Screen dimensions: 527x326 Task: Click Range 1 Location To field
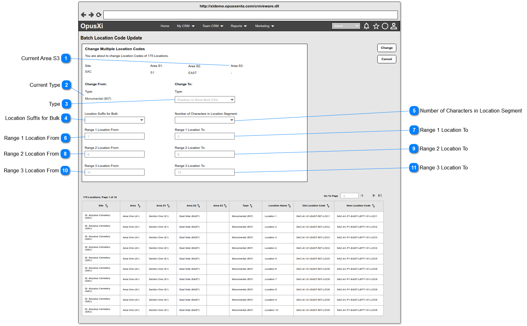tap(205, 136)
